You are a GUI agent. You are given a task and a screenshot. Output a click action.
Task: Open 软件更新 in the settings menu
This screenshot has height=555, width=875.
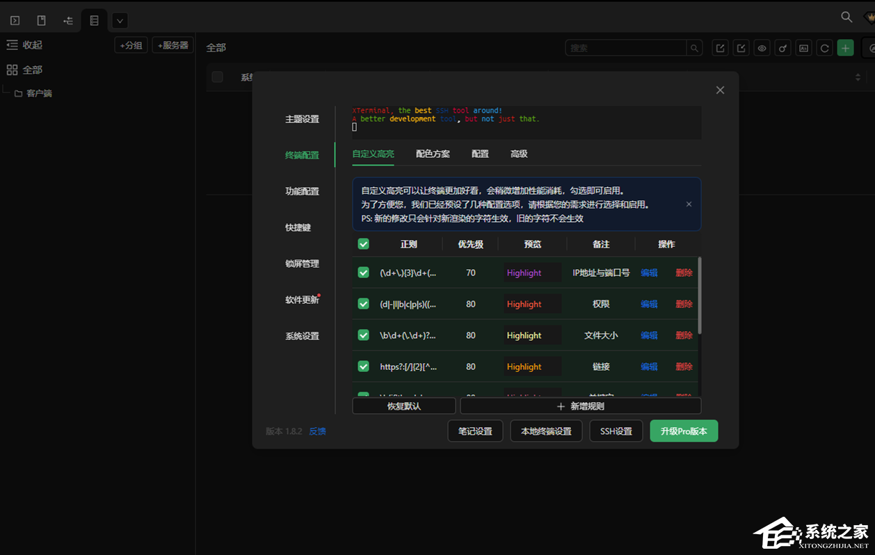coord(302,300)
